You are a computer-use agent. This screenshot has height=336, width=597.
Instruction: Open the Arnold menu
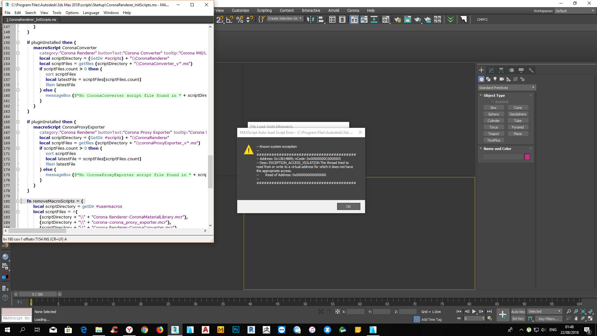pyautogui.click(x=334, y=11)
